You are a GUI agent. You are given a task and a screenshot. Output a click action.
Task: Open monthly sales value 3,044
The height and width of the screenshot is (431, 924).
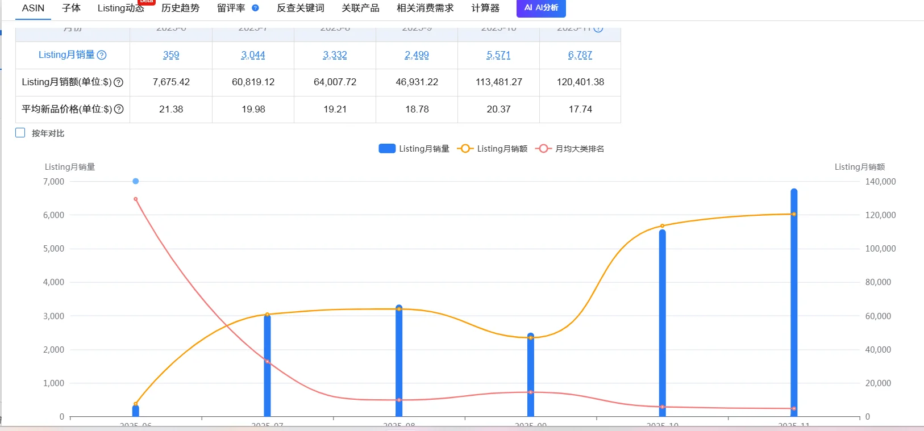click(253, 55)
